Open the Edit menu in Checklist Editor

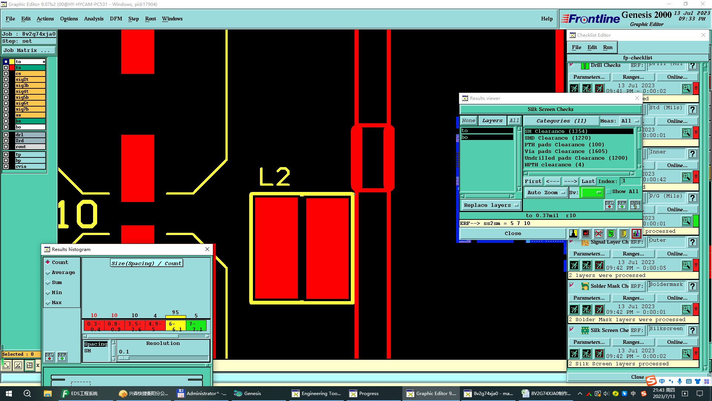tap(592, 47)
